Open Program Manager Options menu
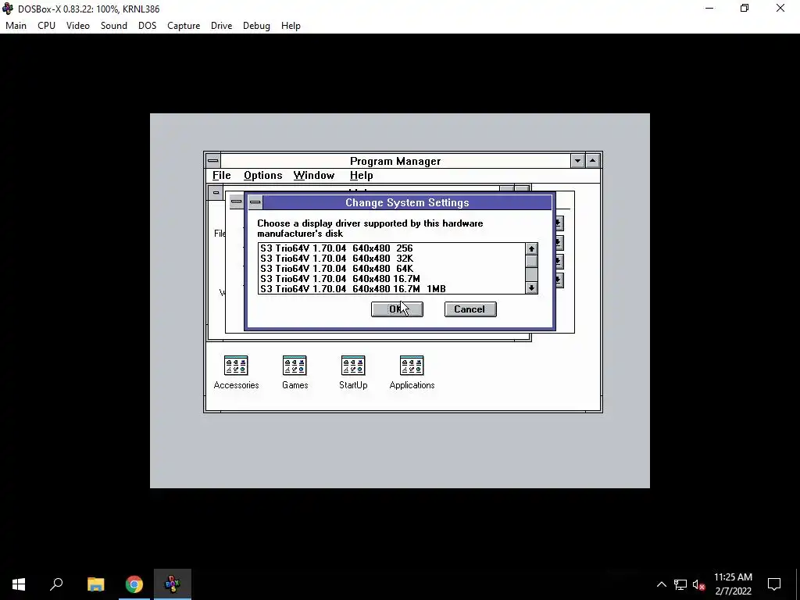 262,176
